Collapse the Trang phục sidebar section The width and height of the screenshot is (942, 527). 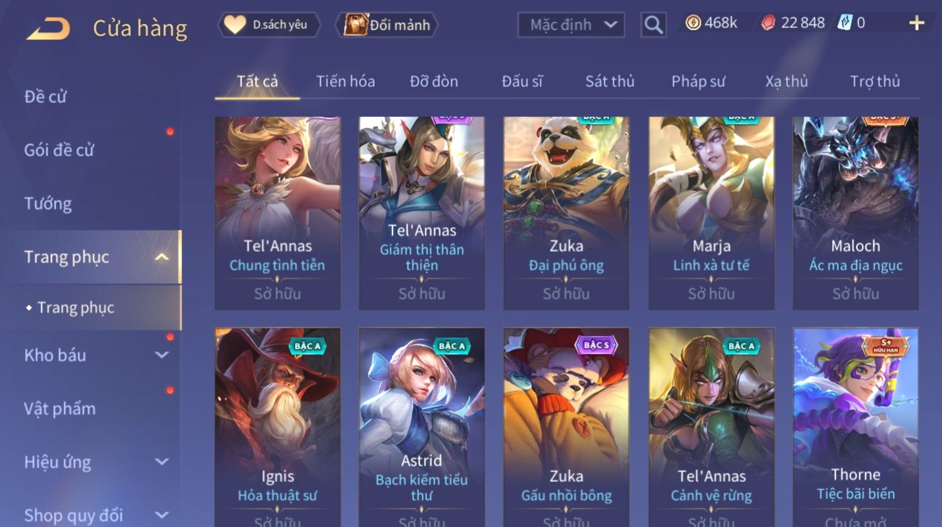click(162, 257)
